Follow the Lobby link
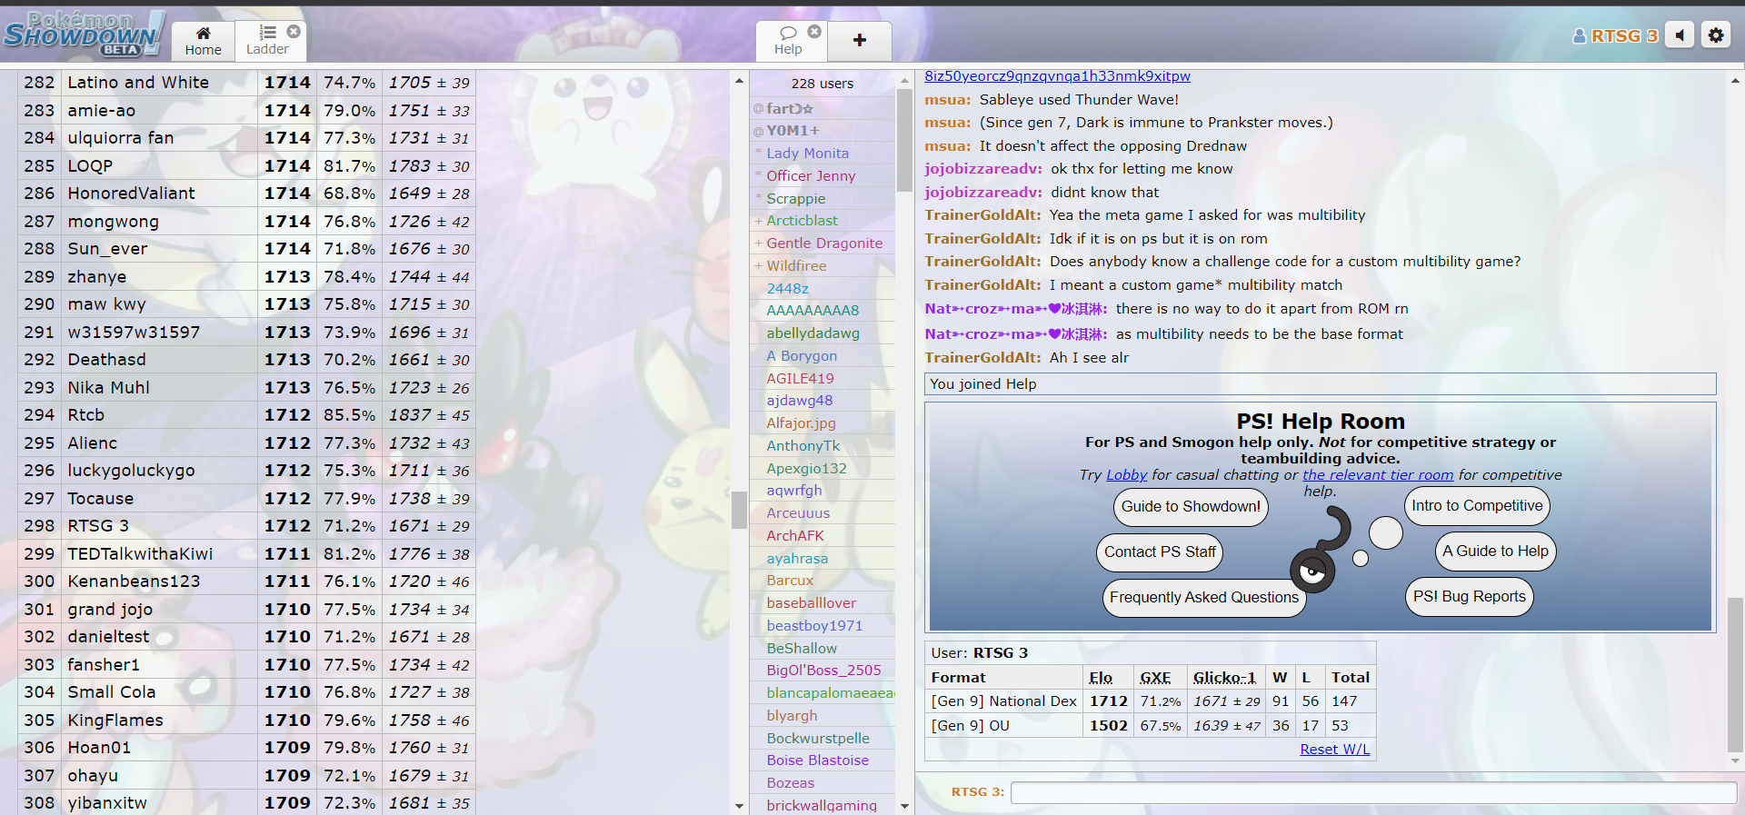 pyautogui.click(x=1126, y=474)
